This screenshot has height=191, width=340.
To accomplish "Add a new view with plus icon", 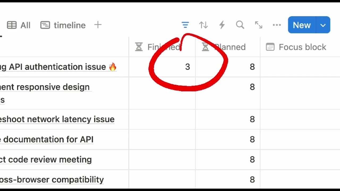I will pos(98,25).
